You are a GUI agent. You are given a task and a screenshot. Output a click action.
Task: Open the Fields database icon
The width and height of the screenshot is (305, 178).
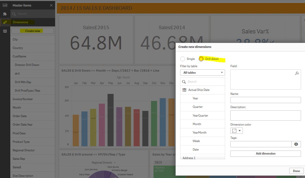[x=5, y=31]
